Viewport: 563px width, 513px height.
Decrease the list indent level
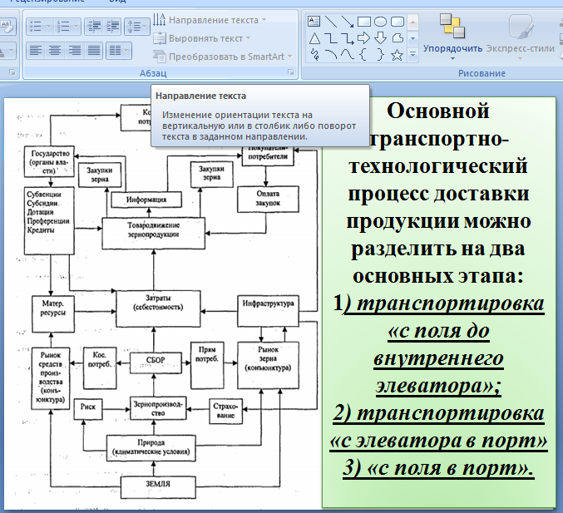(94, 27)
